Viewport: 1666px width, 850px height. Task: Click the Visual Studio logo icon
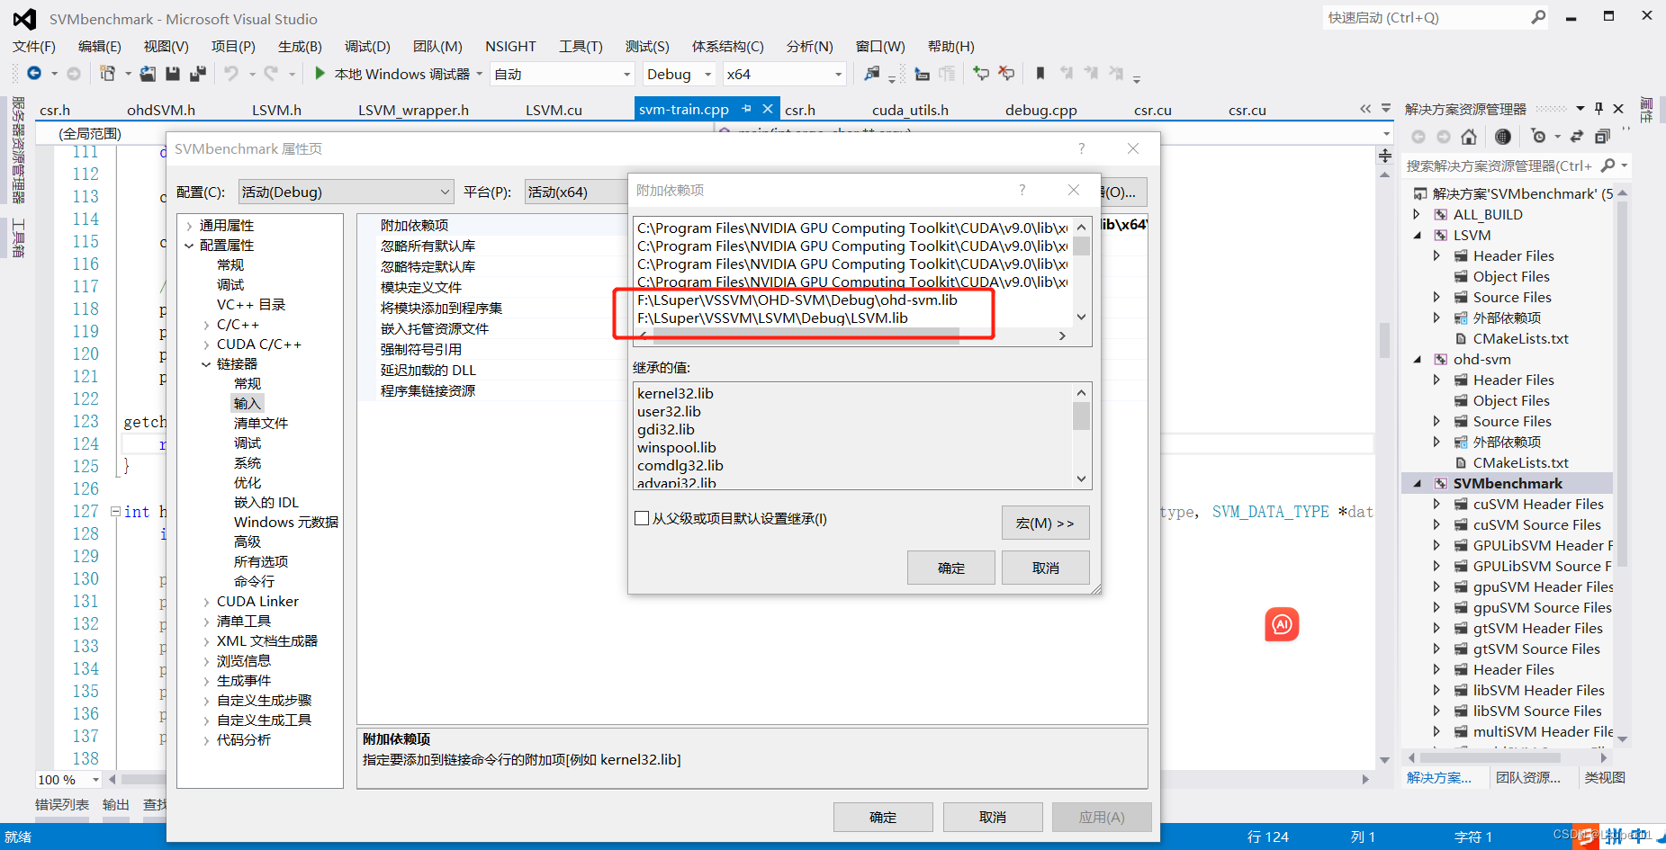[24, 19]
